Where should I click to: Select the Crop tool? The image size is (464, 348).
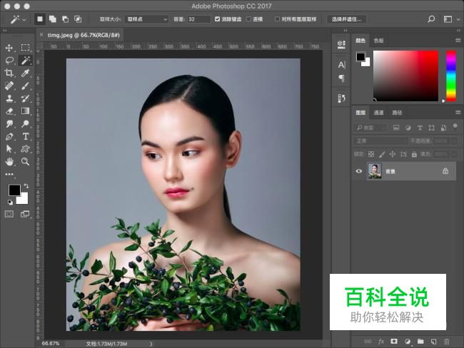coord(9,73)
